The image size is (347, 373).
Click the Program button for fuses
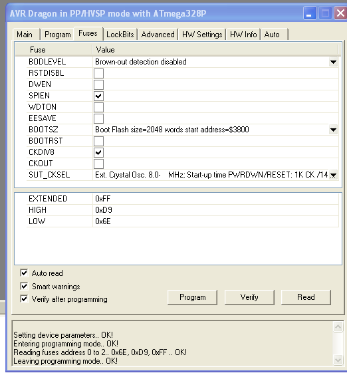tap(192, 297)
